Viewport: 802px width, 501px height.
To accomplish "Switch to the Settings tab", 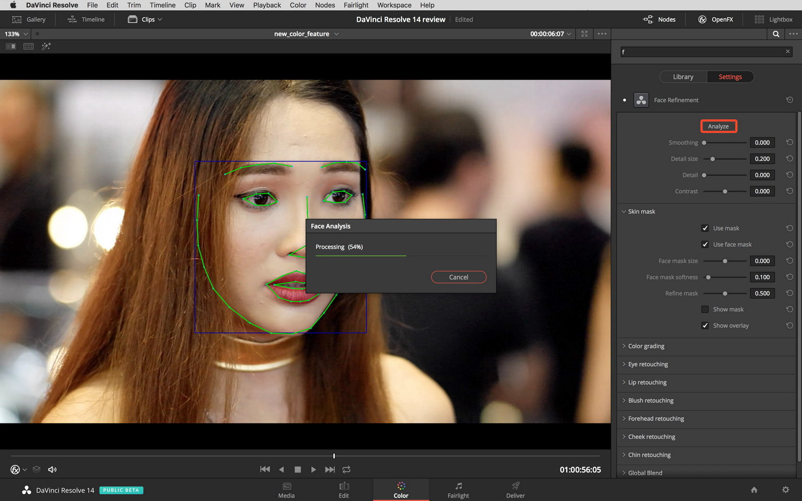I will coord(730,77).
